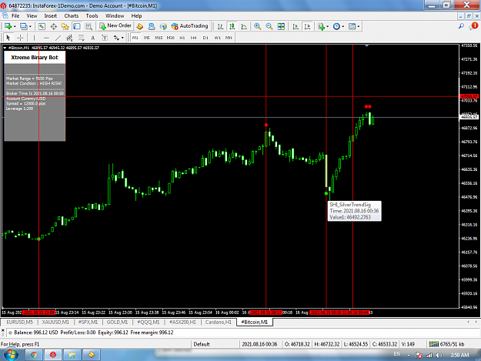Launch the Strategy Tester icon
Image resolution: width=481 pixels, height=361 pixels.
coord(89,26)
